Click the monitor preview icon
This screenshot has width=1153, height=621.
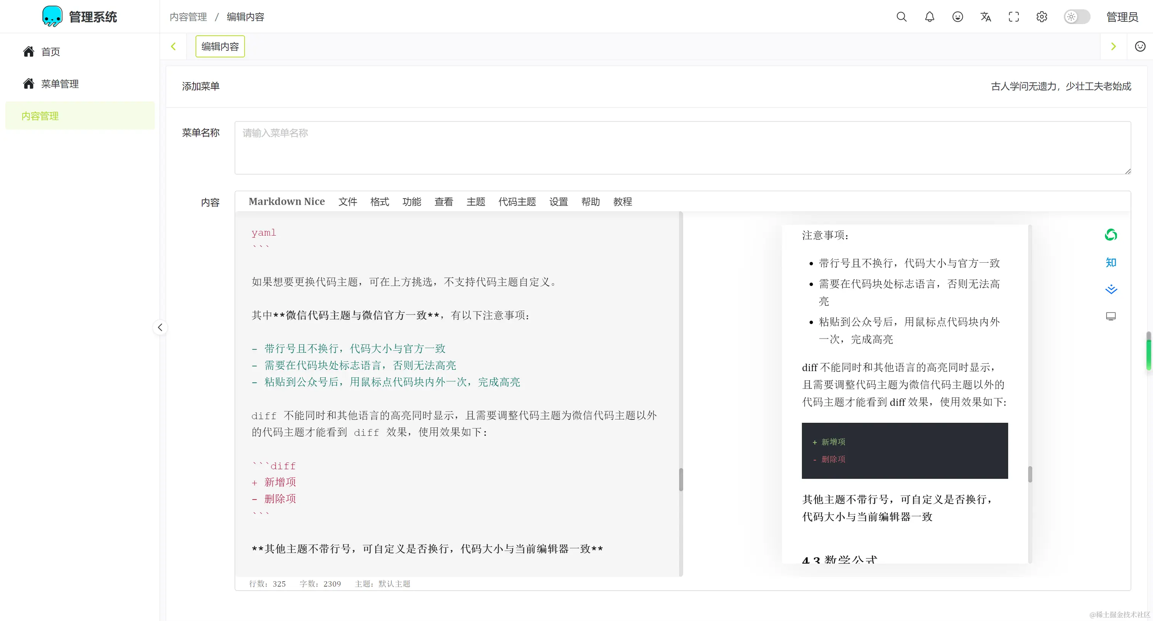pos(1110,316)
